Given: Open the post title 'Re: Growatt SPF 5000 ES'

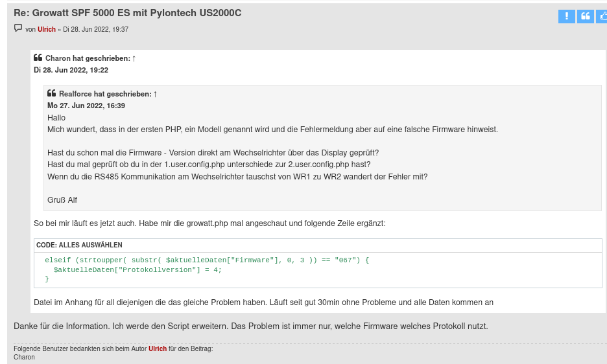Looking at the screenshot, I should click(x=128, y=13).
